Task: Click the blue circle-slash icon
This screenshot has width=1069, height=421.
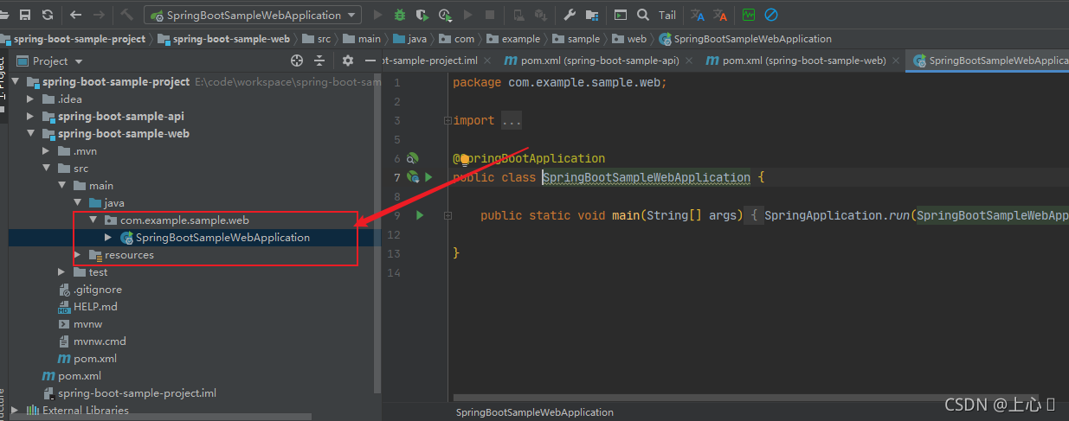Action: point(770,15)
